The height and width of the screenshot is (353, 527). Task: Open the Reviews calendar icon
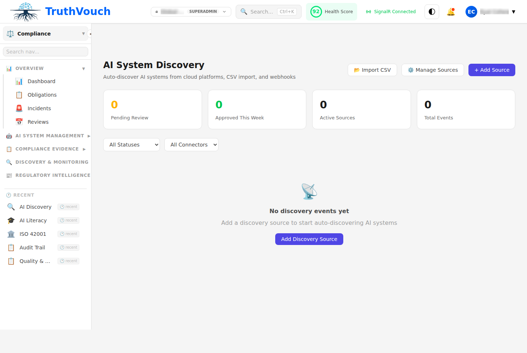[19, 122]
